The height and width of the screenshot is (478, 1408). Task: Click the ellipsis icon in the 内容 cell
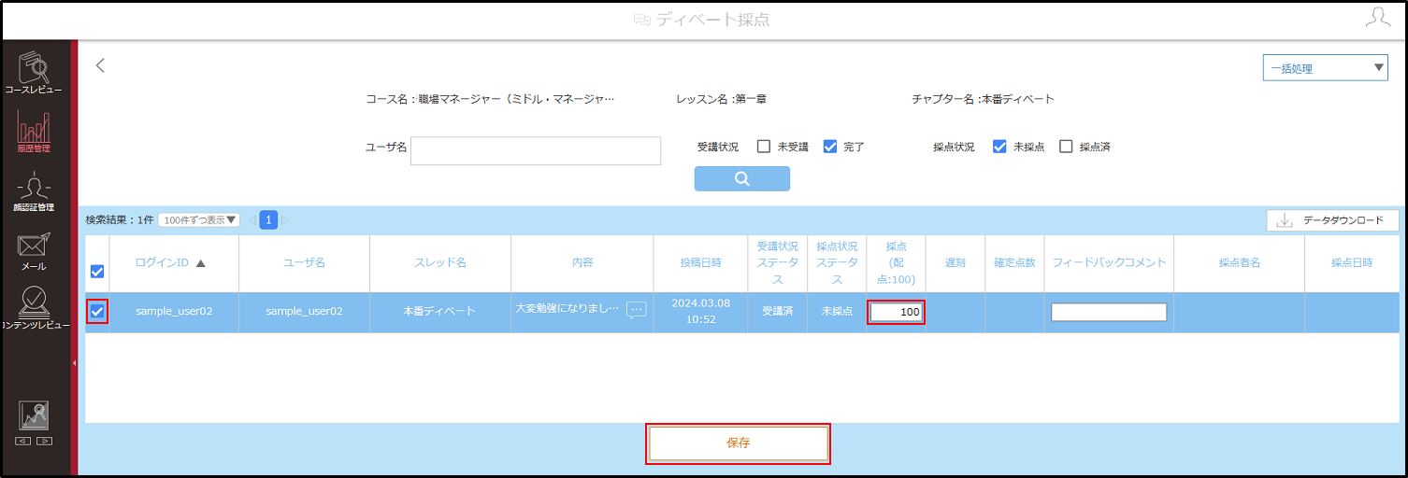[x=636, y=310]
